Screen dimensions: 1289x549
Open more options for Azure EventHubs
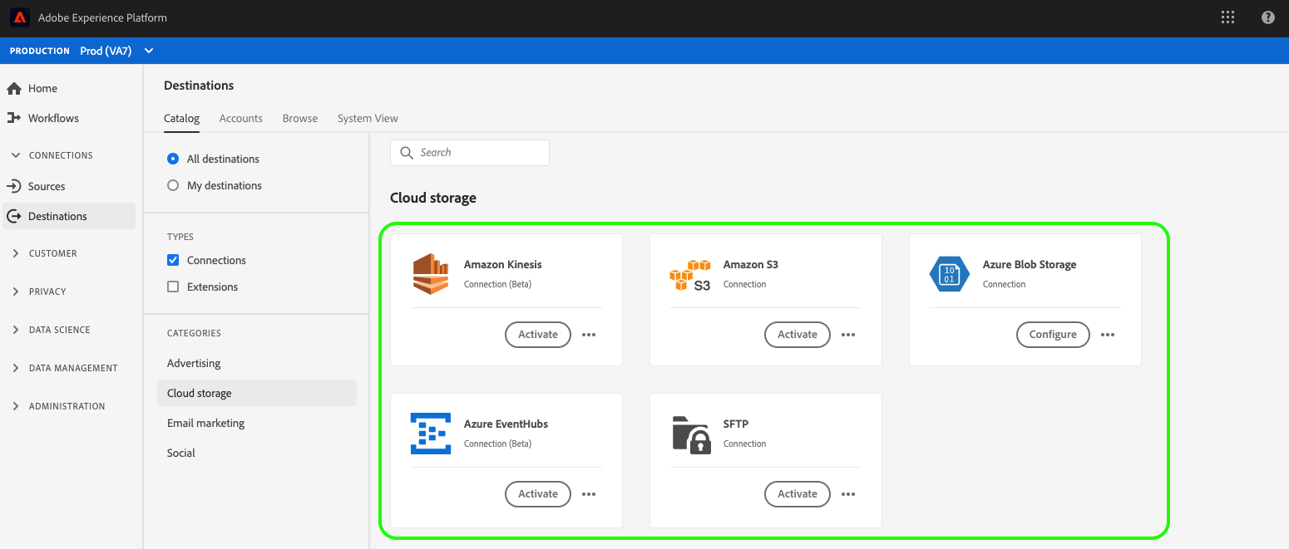click(589, 494)
